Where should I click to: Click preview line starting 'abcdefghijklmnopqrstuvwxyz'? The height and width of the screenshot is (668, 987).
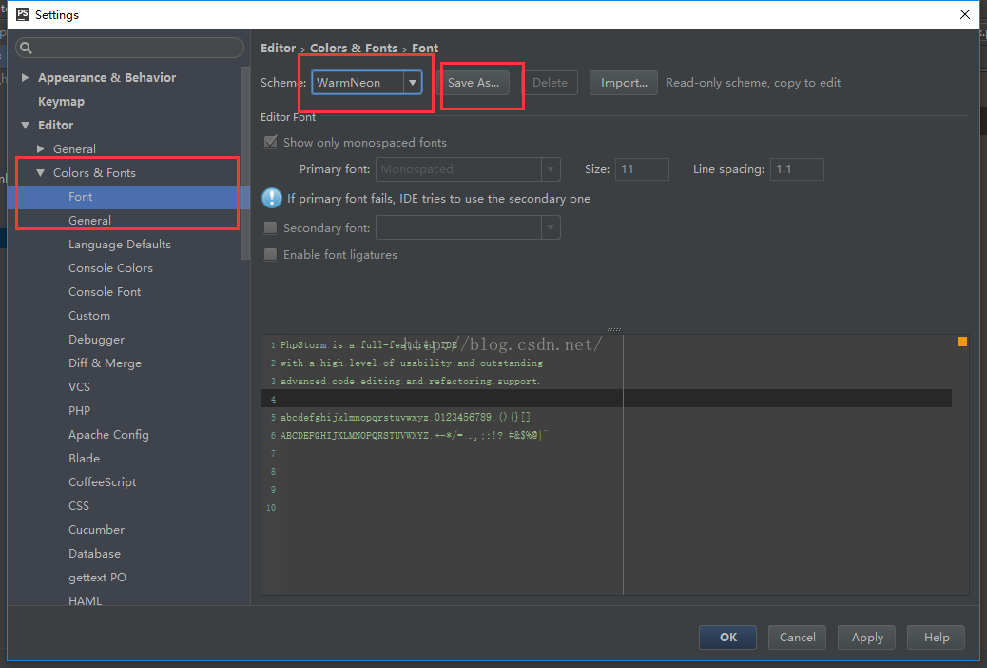click(405, 417)
